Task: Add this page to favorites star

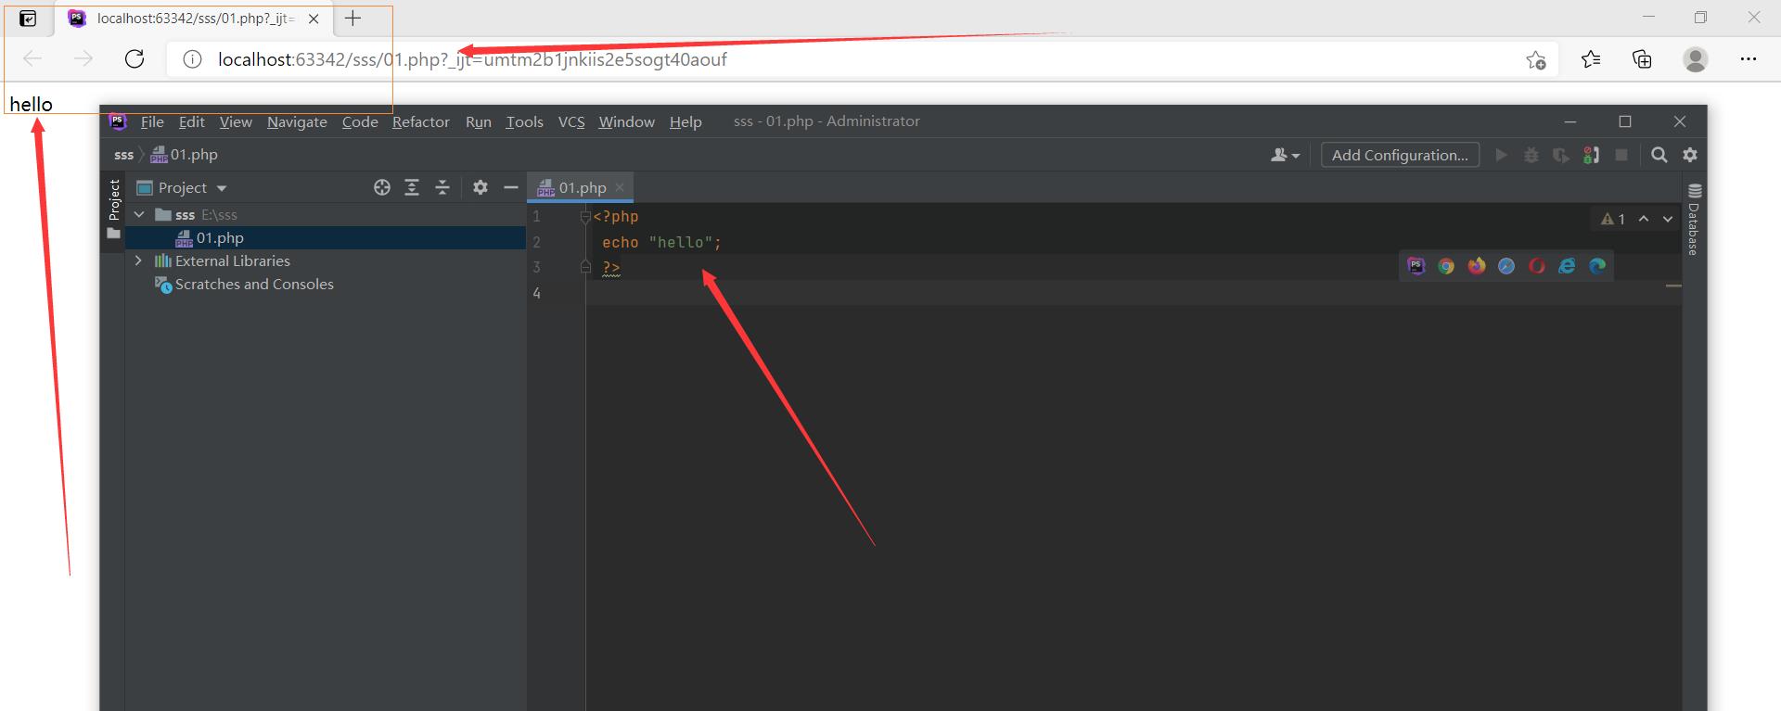Action: coord(1535,59)
